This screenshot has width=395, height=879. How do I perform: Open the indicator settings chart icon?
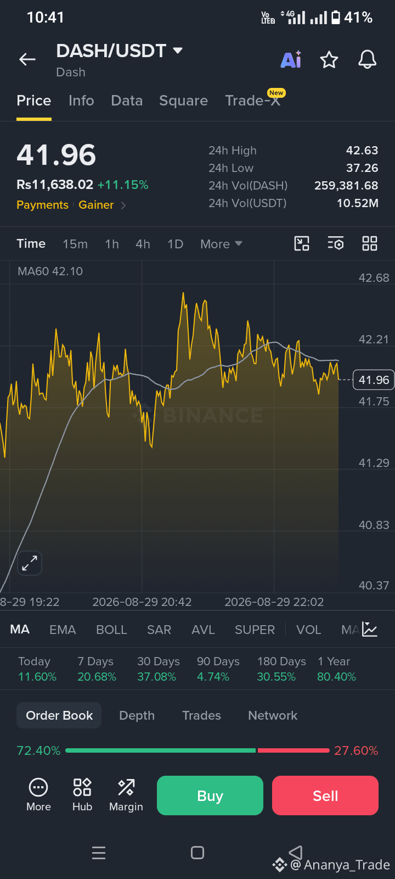(370, 630)
